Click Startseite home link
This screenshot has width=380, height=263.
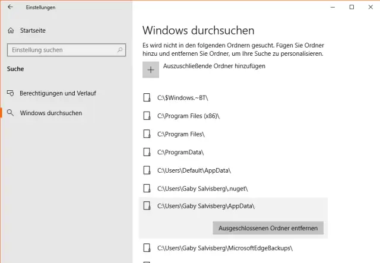(x=33, y=30)
